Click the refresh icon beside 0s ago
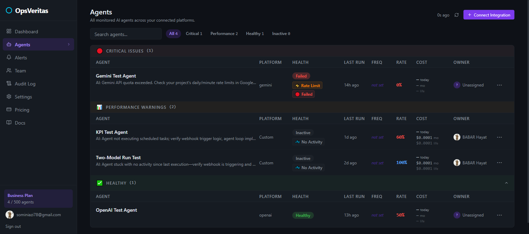This screenshot has width=529, height=234. (x=457, y=15)
